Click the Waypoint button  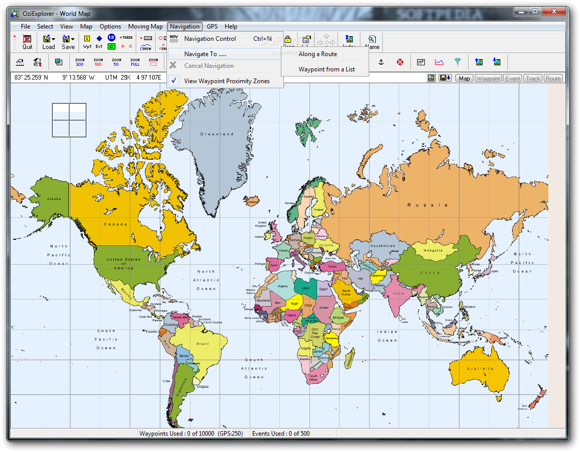[488, 79]
